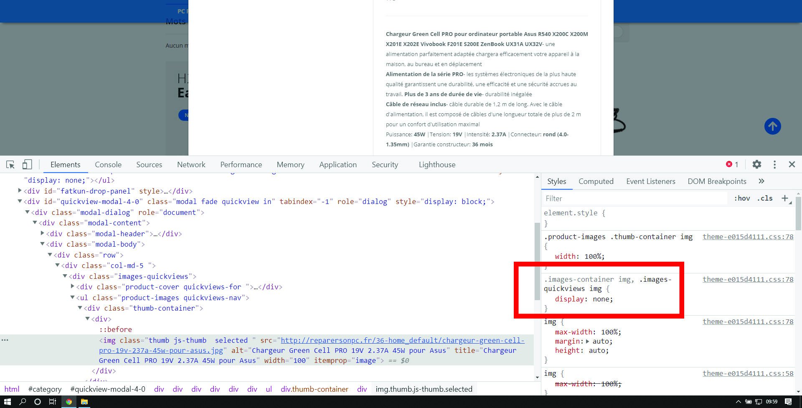Switch to the Sources tab

149,165
